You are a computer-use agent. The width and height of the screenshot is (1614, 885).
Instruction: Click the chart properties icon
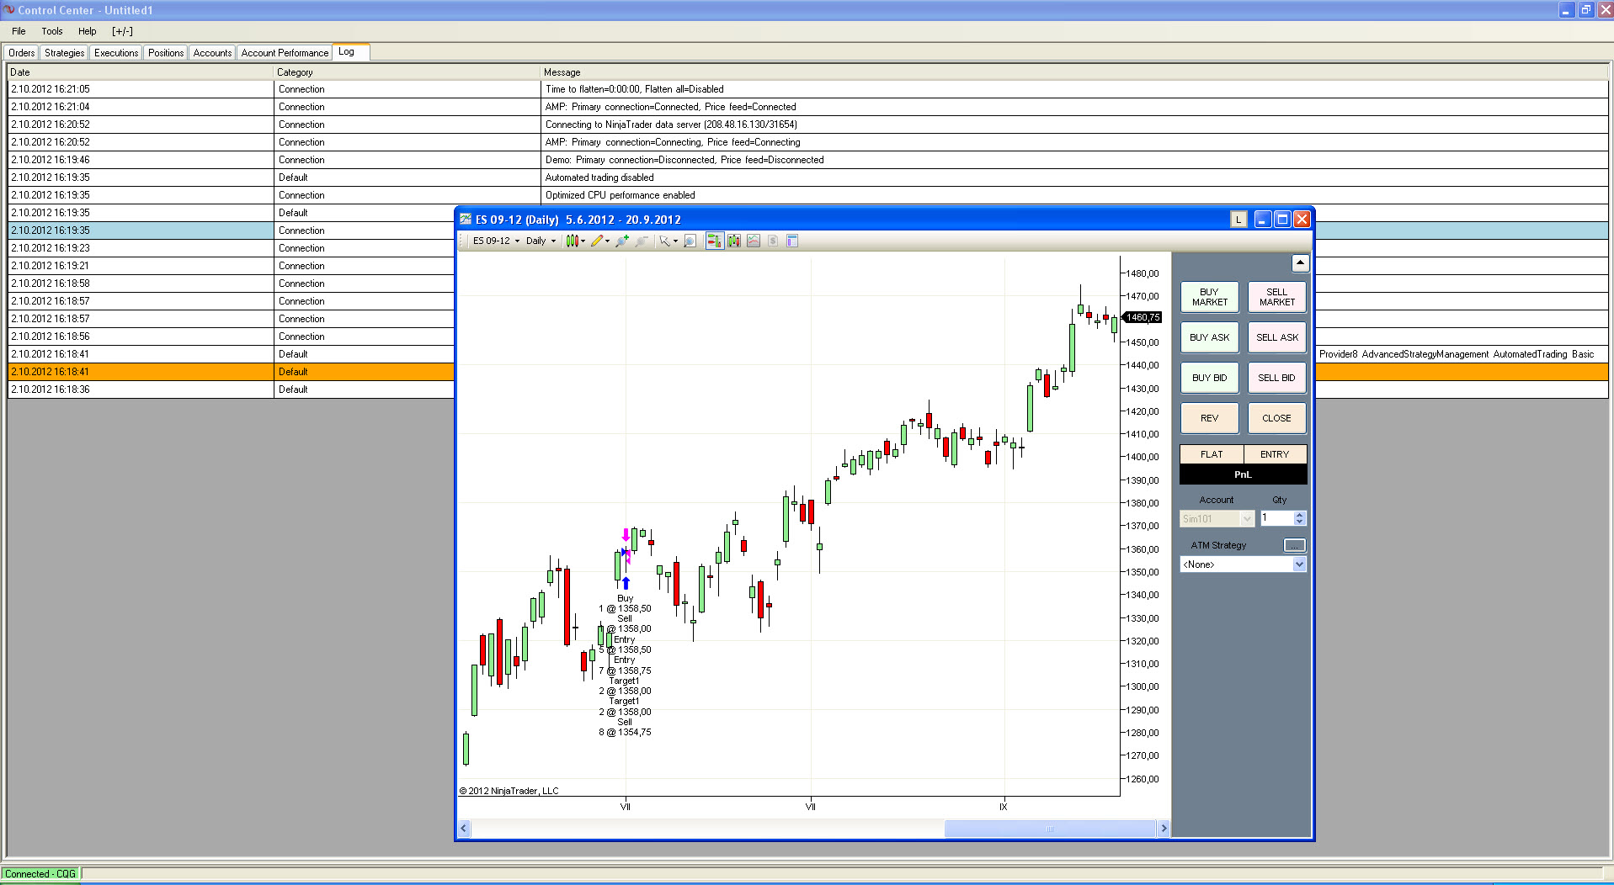792,241
